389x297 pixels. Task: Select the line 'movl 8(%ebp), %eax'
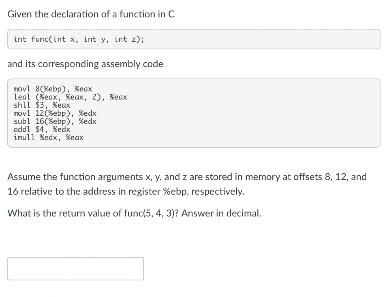(x=53, y=89)
